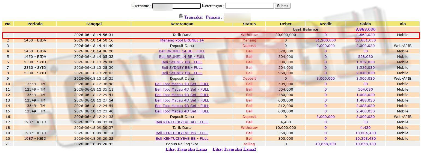Click the Transaksi notepad icon
Viewport: 421px width, 155px height.
pyautogui.click(x=181, y=17)
